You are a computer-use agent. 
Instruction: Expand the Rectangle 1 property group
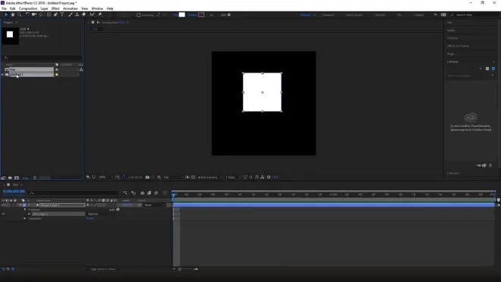pos(29,214)
